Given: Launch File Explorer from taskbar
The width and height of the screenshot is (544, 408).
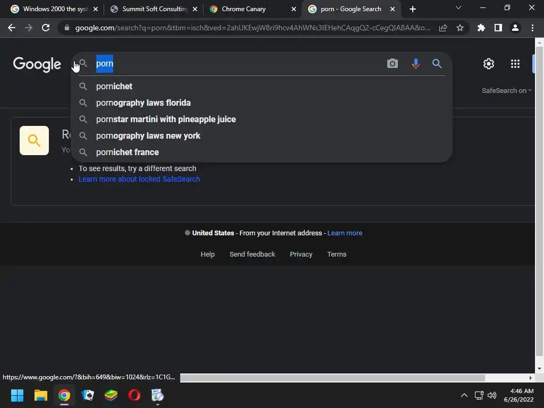Looking at the screenshot, I should (40, 395).
